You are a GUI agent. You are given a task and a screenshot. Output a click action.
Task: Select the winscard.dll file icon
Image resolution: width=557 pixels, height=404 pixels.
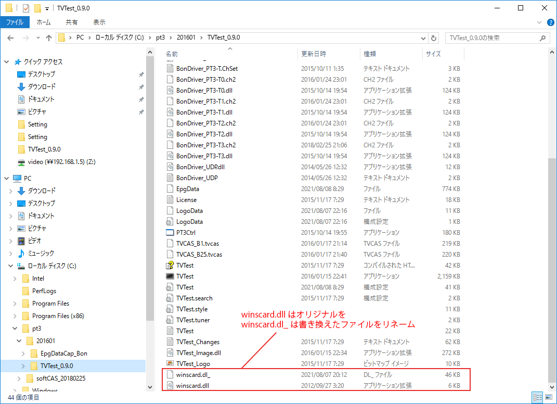(x=170, y=385)
